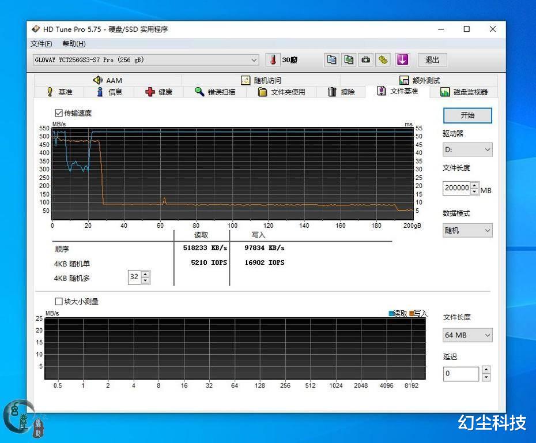Viewport: 536px width, 443px height.
Task: Open the options tools icon
Action: click(x=383, y=60)
